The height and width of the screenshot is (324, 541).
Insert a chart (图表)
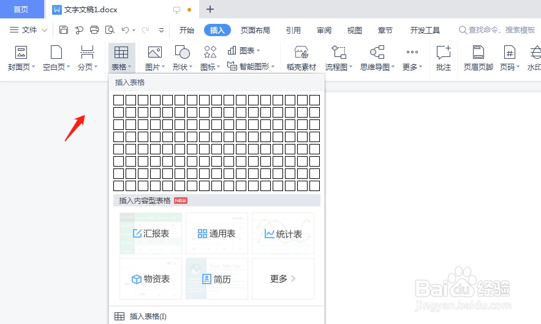(x=244, y=51)
